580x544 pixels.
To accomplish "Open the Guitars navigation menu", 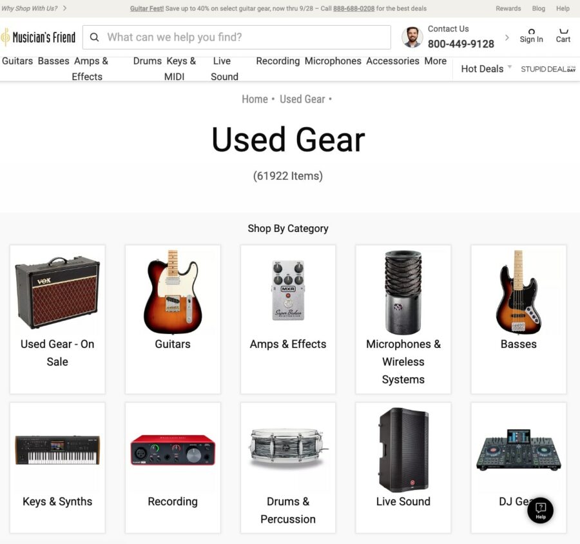I will coord(17,61).
